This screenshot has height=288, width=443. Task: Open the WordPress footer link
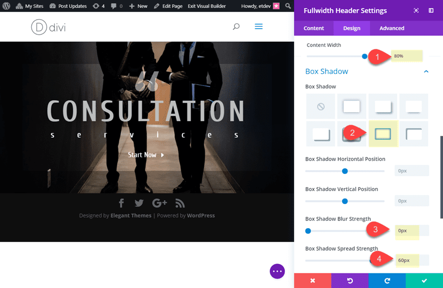[201, 216]
